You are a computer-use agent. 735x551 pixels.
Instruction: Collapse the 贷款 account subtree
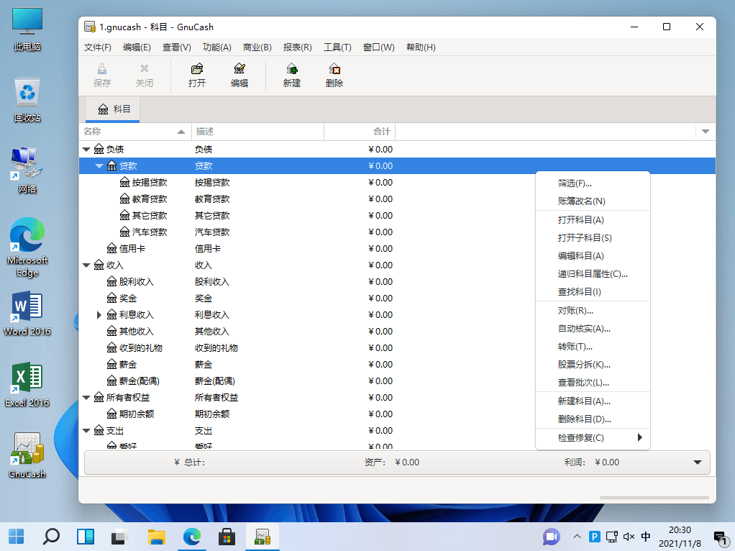point(99,166)
